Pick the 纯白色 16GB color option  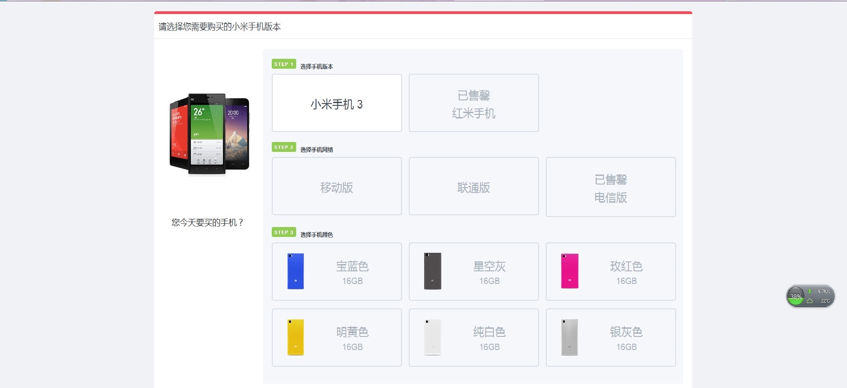(474, 338)
